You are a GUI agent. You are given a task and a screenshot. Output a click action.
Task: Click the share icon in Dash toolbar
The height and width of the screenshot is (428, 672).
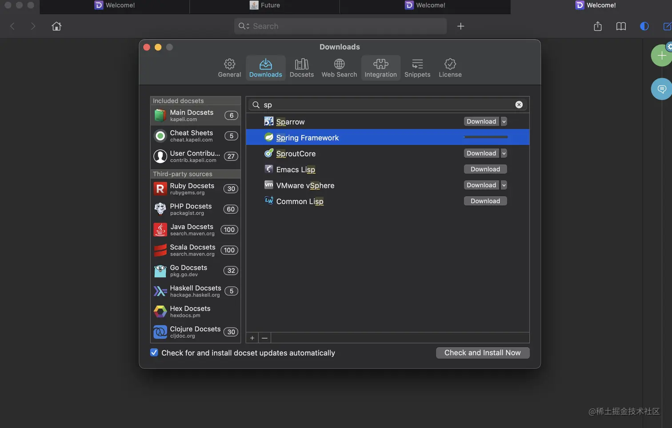click(x=598, y=26)
